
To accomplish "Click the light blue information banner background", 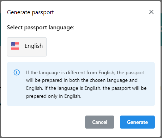I will (x=81, y=103).
